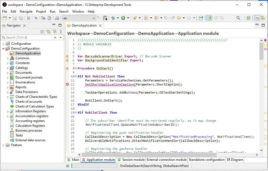268x171 pixels.
Task: Close the DemoApplication editor tab
Action: click(x=100, y=26)
